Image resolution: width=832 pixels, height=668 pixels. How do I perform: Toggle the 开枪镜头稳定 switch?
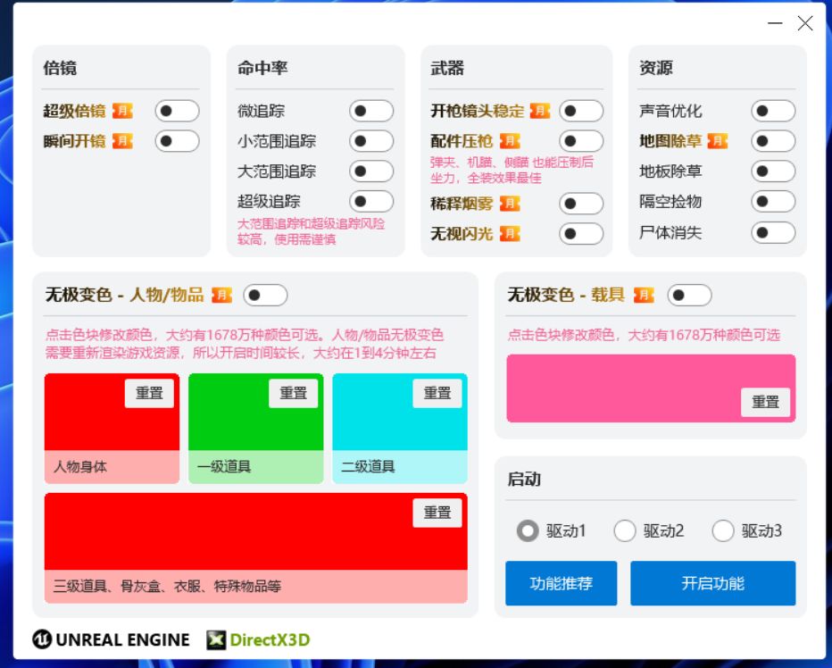pos(581,111)
